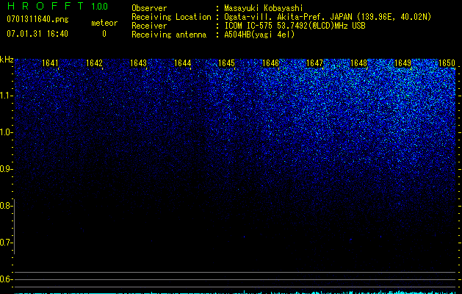Click the 1650 time marker
The height and width of the screenshot is (294, 462).
tap(447, 63)
